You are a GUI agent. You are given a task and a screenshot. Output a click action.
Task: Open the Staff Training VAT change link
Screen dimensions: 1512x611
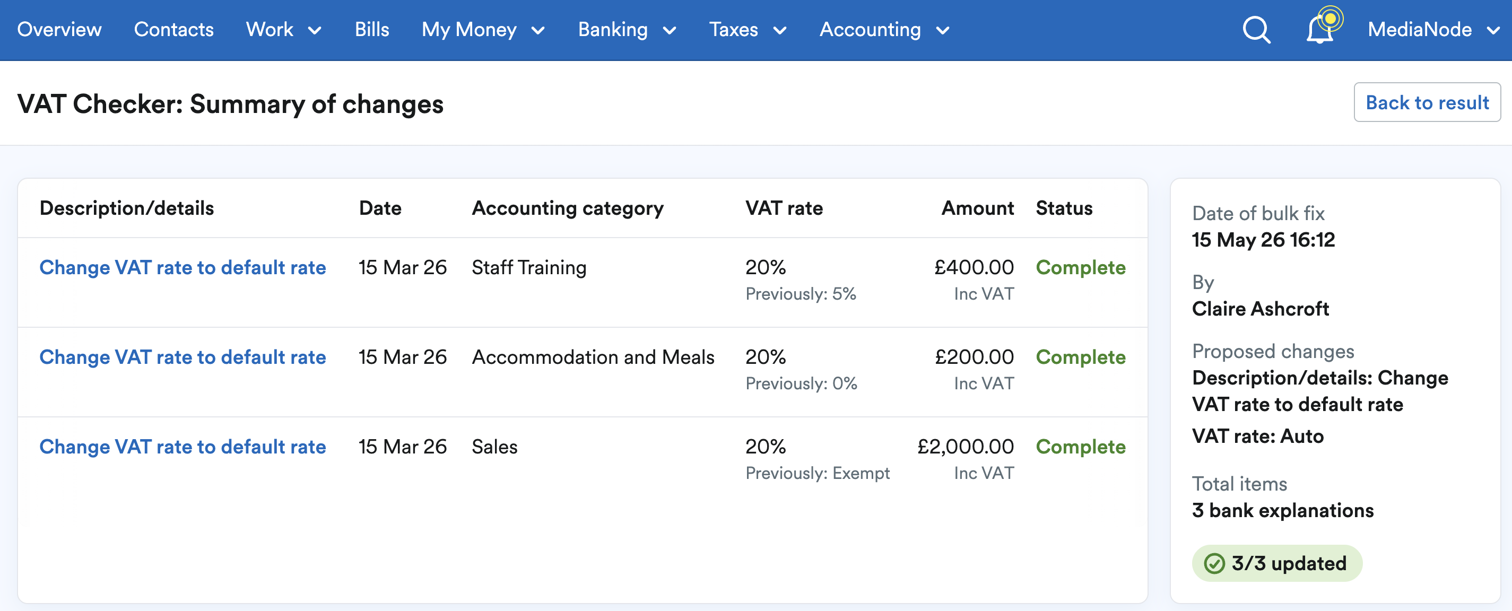pos(183,268)
